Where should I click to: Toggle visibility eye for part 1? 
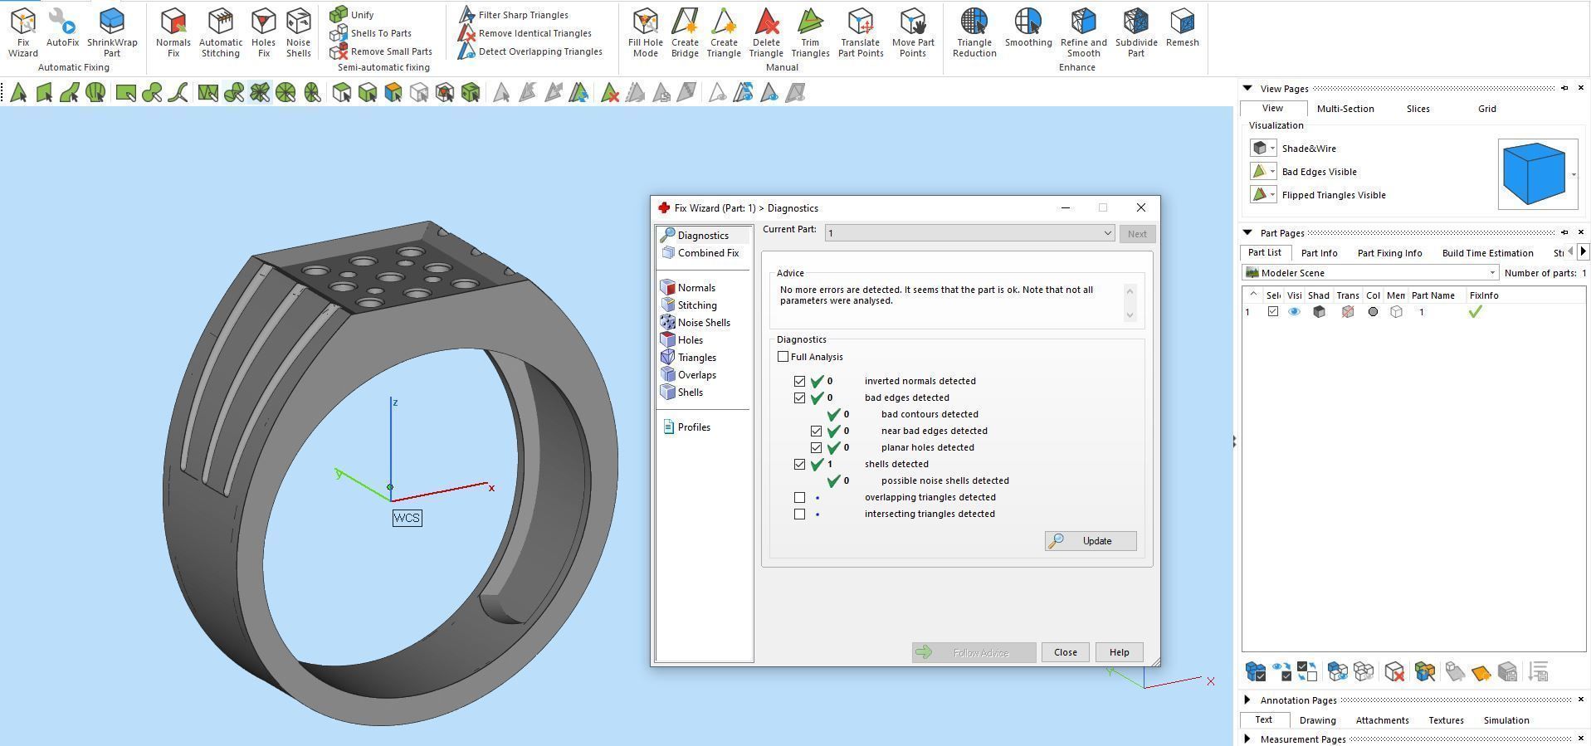pos(1294,312)
